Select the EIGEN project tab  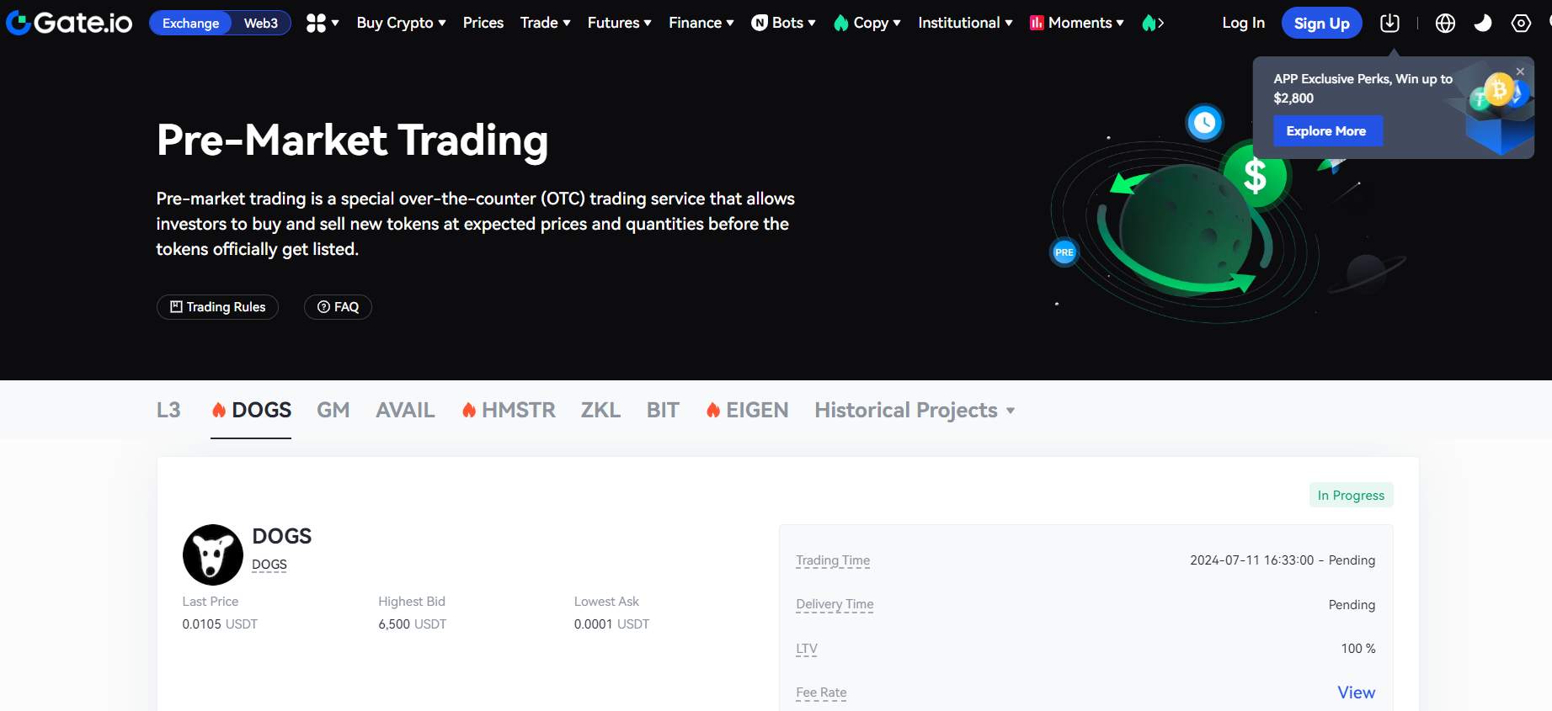747,410
